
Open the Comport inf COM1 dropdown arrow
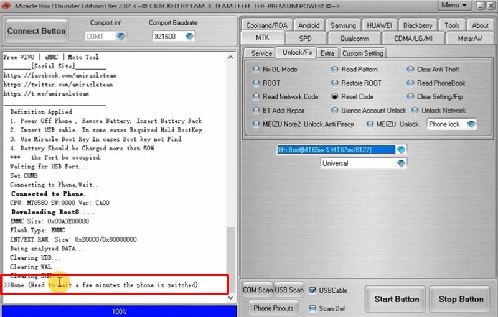(121, 36)
